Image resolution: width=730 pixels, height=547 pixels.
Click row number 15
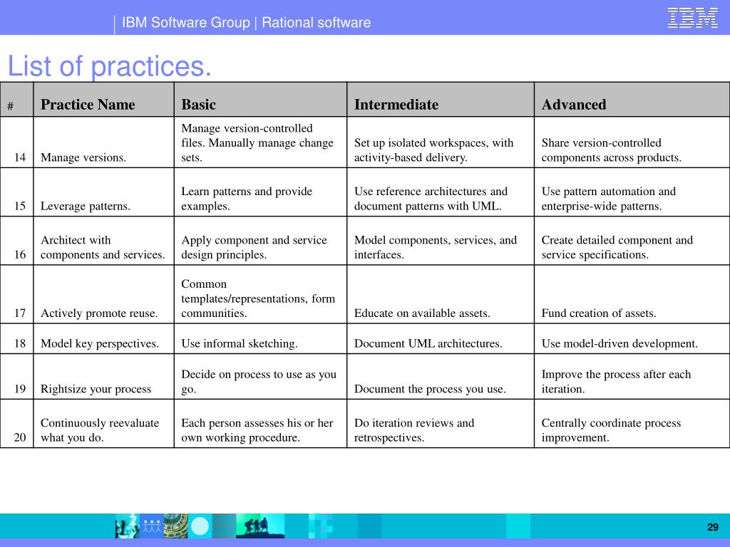[x=19, y=206]
